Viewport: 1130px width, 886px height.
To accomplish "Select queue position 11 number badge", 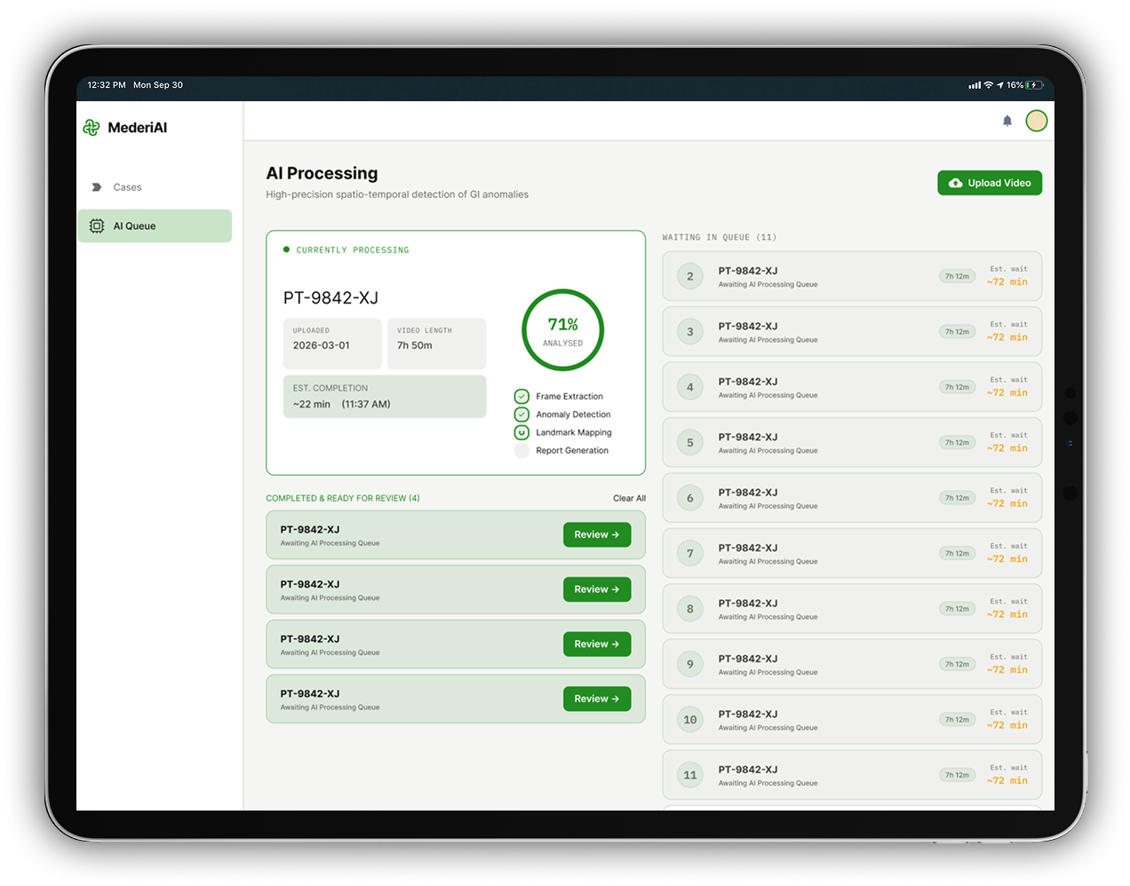I will [690, 775].
